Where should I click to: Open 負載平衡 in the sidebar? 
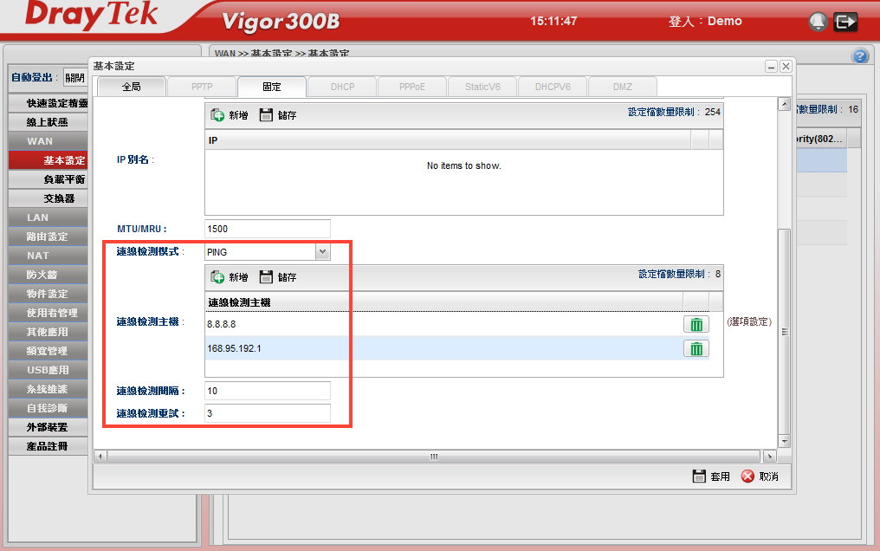64,179
